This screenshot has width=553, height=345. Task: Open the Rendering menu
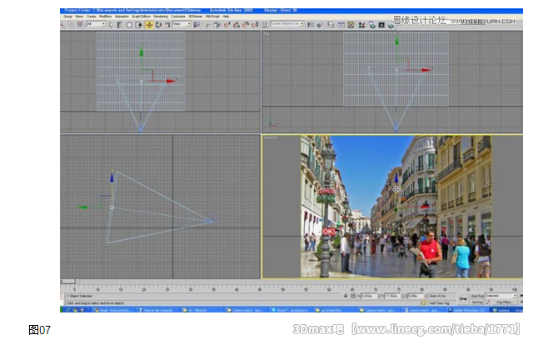161,17
